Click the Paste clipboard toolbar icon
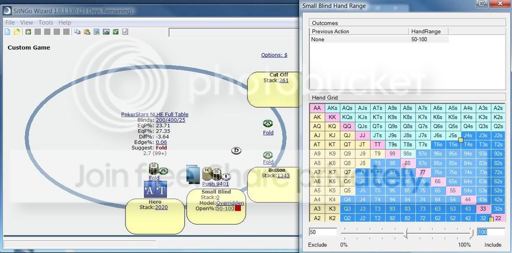This screenshot has width=512, height=253. (87, 31)
